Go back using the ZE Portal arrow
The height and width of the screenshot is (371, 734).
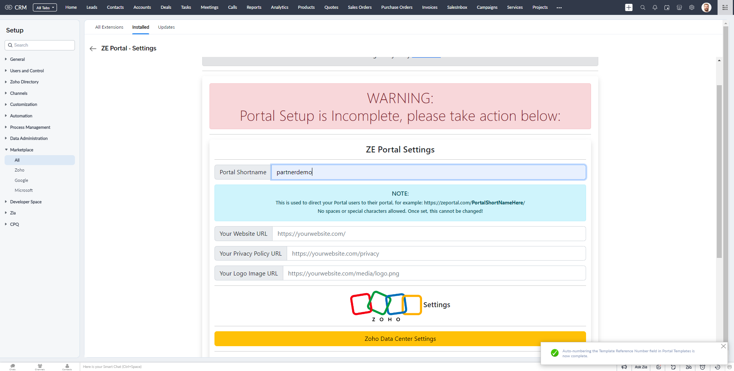(x=93, y=49)
